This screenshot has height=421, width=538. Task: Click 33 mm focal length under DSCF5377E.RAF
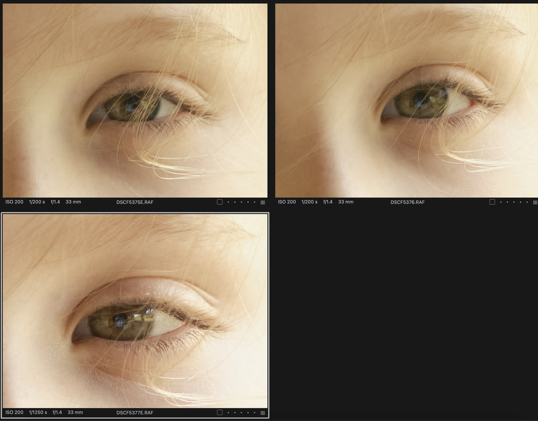tap(76, 413)
